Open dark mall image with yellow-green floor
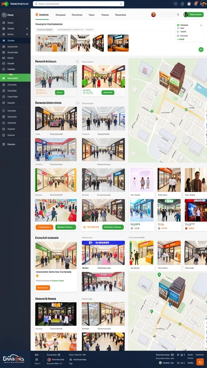207x368 pixels. (x=56, y=314)
